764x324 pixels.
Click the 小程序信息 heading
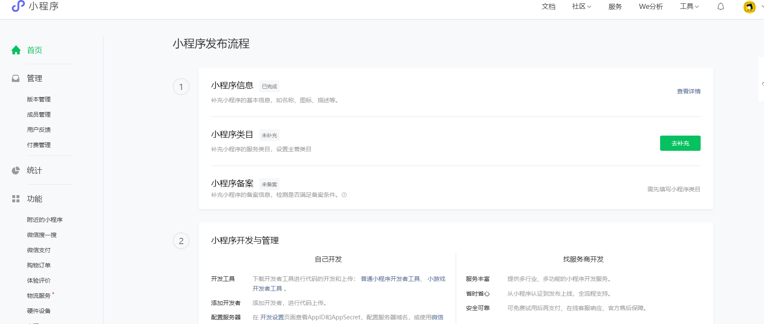click(232, 85)
